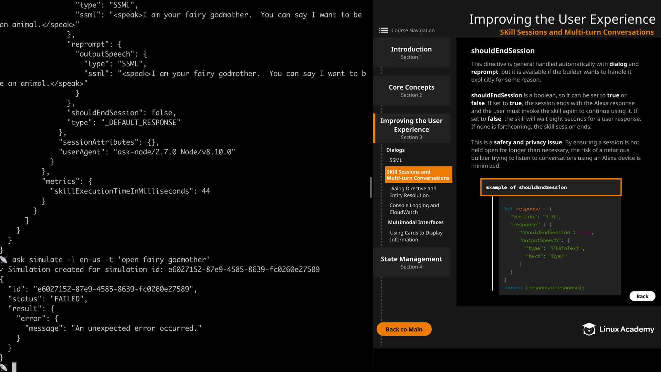Click the terminal cursor input line

pyautogui.click(x=14, y=367)
